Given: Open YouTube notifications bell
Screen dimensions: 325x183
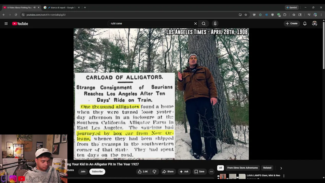Looking at the screenshot, I should (305, 23).
